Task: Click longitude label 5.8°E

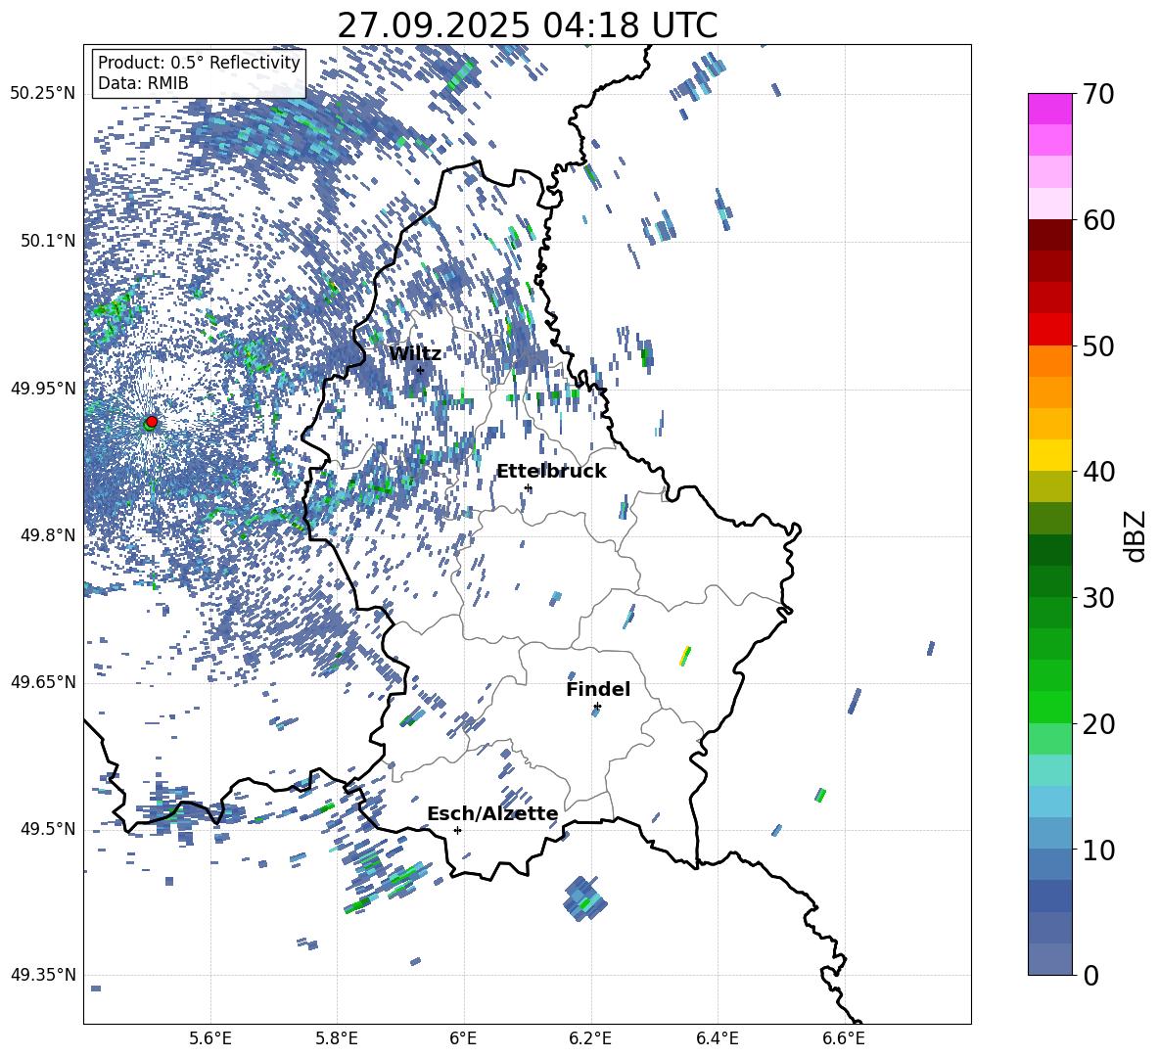Action: point(337,1038)
